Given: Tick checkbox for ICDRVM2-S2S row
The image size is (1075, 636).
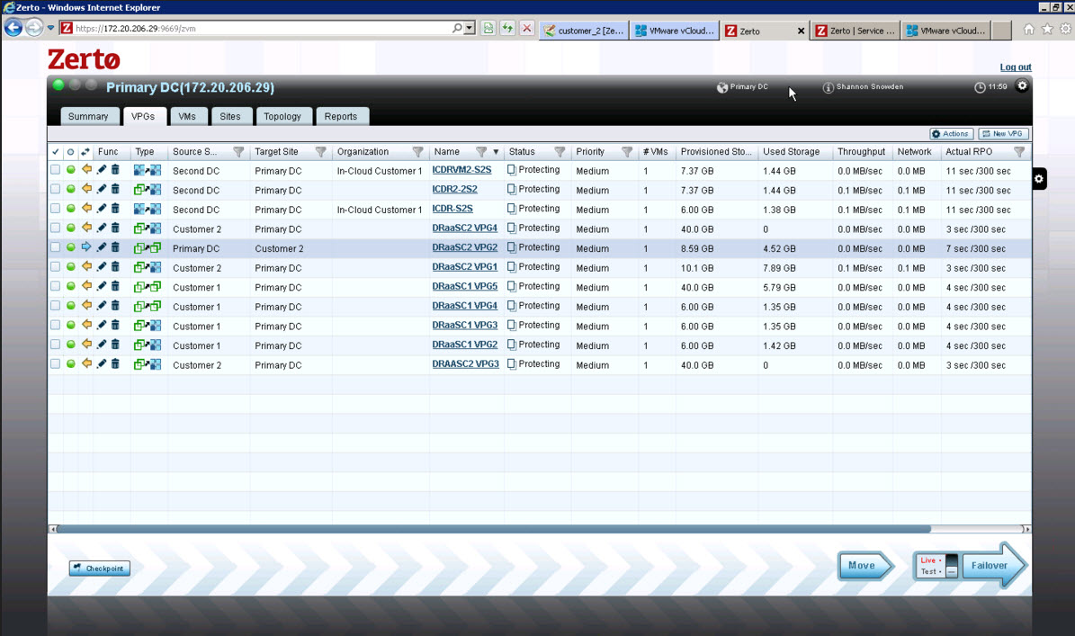Looking at the screenshot, I should 55,169.
